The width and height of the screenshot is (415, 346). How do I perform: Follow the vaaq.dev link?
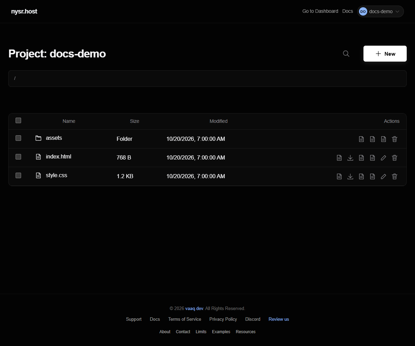tap(194, 308)
